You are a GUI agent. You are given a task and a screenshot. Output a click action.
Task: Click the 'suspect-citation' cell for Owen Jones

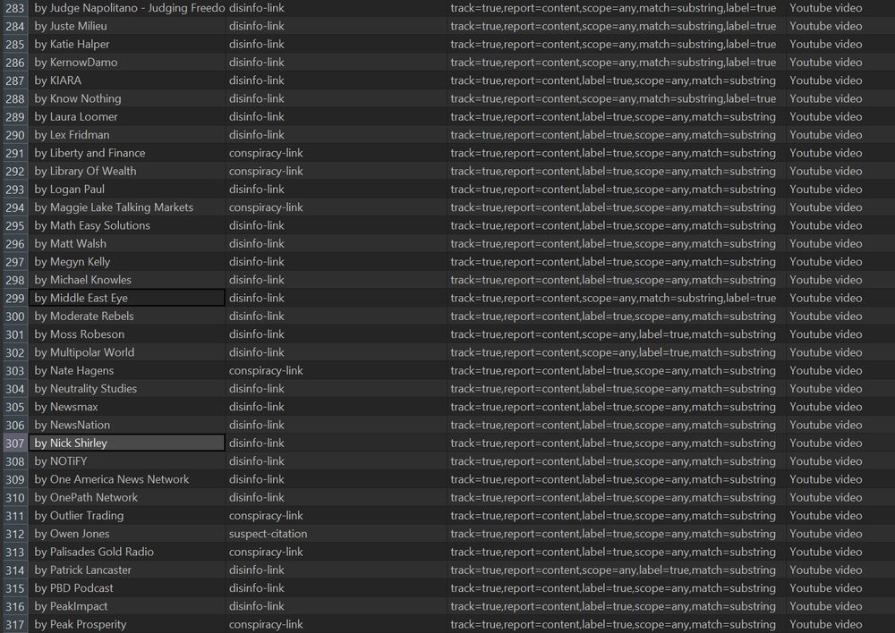click(337, 534)
